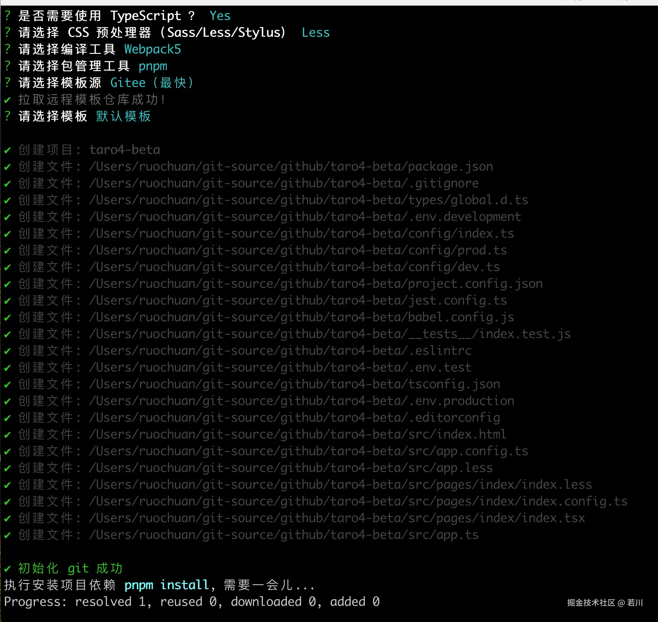Click checkmark beside tsconfig.json line
This screenshot has width=658, height=622.
coord(7,385)
